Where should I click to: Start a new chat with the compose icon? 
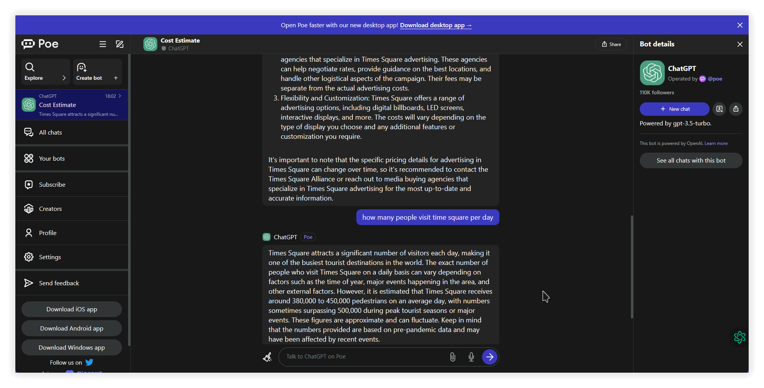pos(120,44)
